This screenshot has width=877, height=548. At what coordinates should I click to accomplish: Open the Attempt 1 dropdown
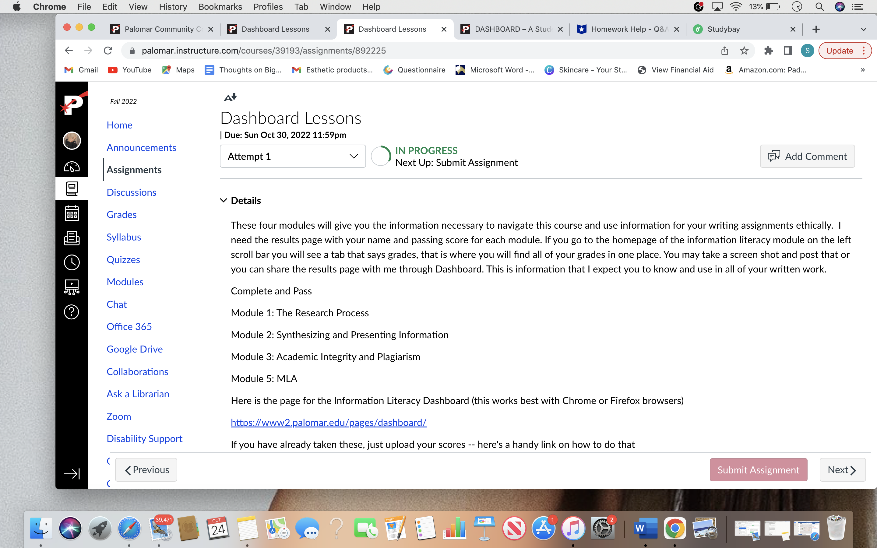pos(292,156)
